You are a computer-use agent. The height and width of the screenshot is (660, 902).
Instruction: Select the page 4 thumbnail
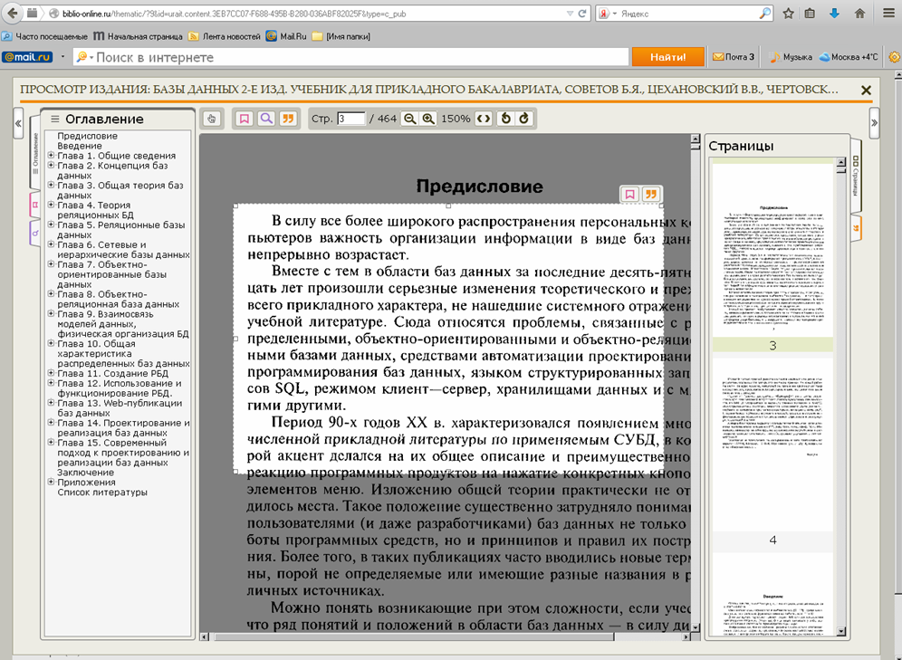coord(772,444)
